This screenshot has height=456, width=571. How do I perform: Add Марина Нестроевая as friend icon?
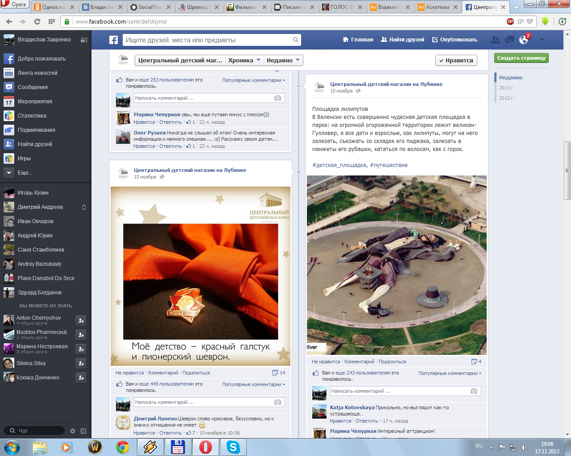tap(81, 349)
